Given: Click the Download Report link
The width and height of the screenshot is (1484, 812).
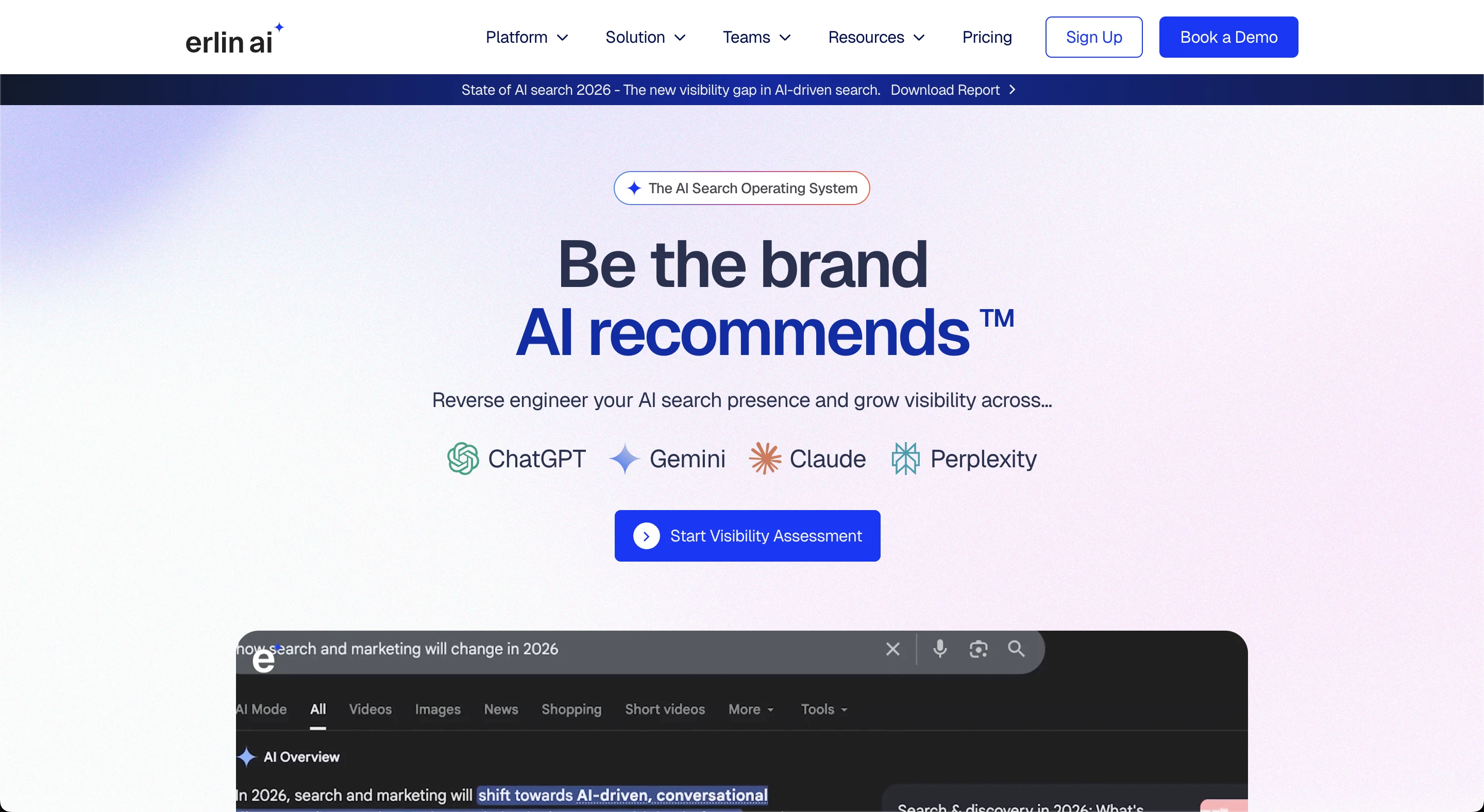Looking at the screenshot, I should [x=945, y=90].
